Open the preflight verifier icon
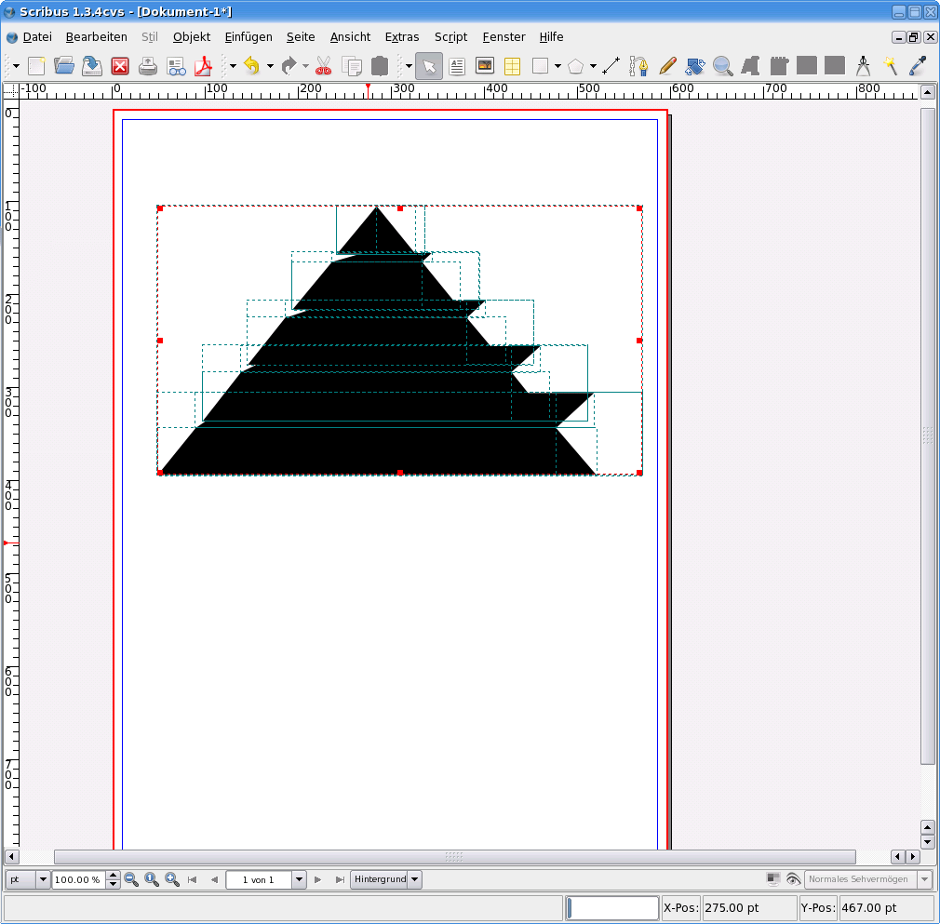Viewport: 940px width, 924px height. click(x=176, y=66)
